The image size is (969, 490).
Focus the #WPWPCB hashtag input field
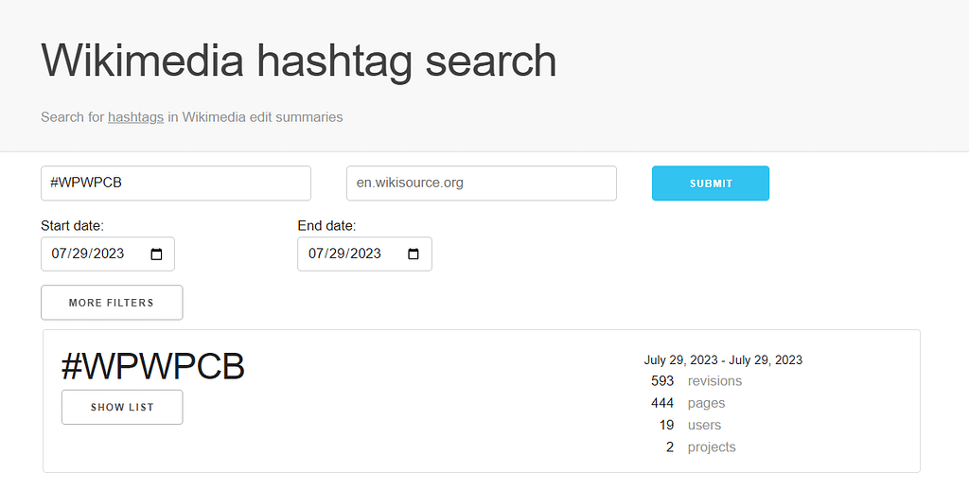point(175,184)
